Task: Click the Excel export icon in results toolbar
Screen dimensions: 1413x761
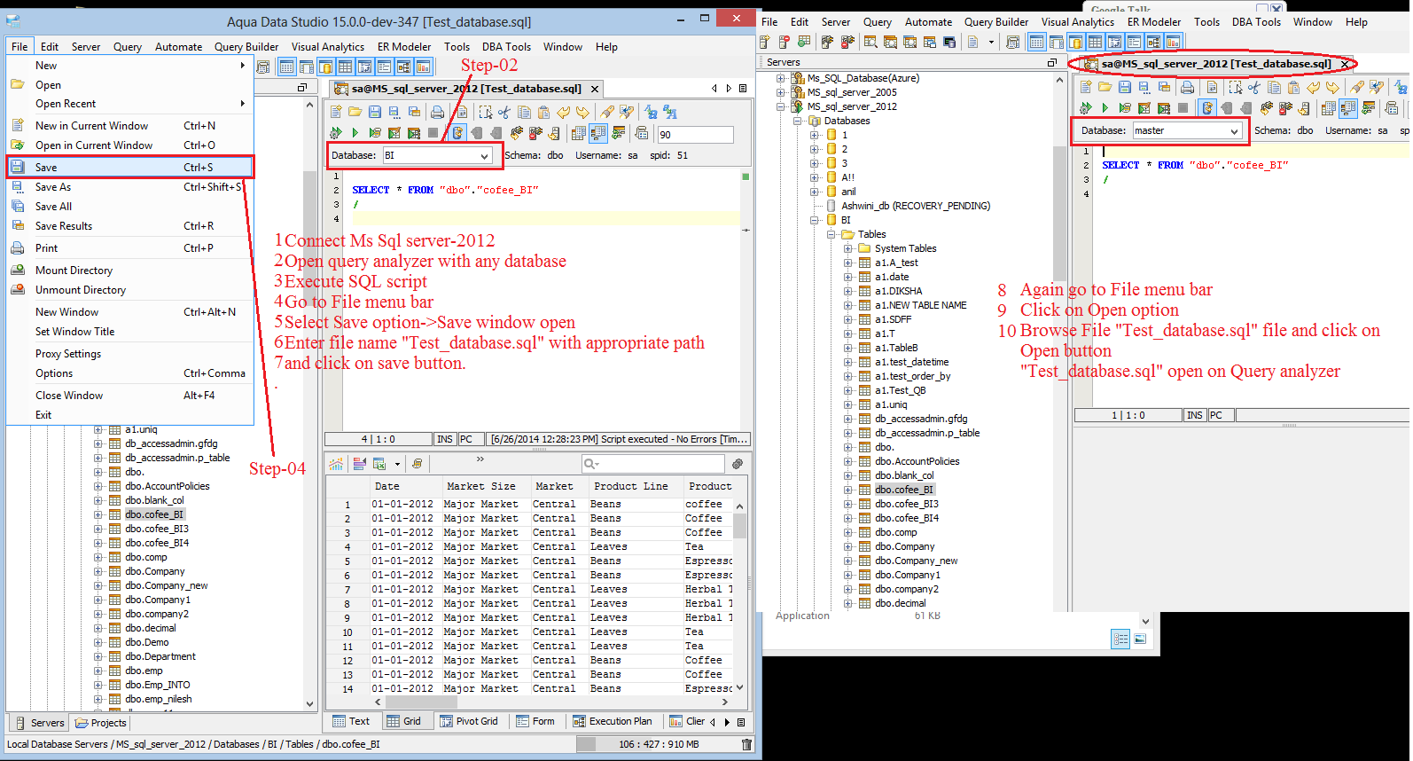Action: tap(379, 463)
